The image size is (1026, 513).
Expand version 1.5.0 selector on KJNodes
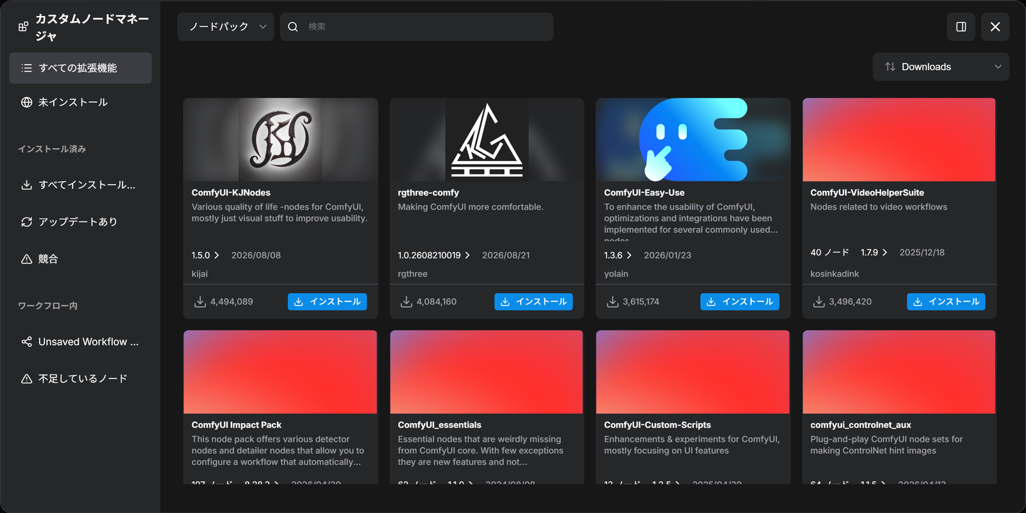pyautogui.click(x=205, y=255)
